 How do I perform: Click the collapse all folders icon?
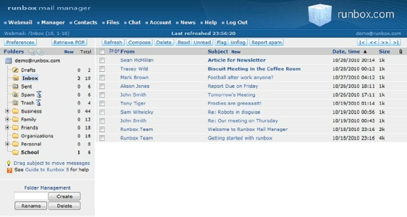(40, 52)
